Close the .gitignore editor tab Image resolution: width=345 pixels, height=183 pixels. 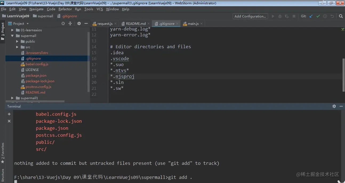[177, 24]
